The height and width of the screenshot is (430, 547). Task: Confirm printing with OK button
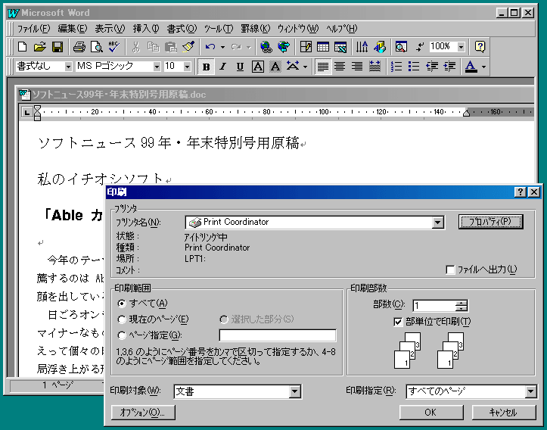click(x=431, y=413)
